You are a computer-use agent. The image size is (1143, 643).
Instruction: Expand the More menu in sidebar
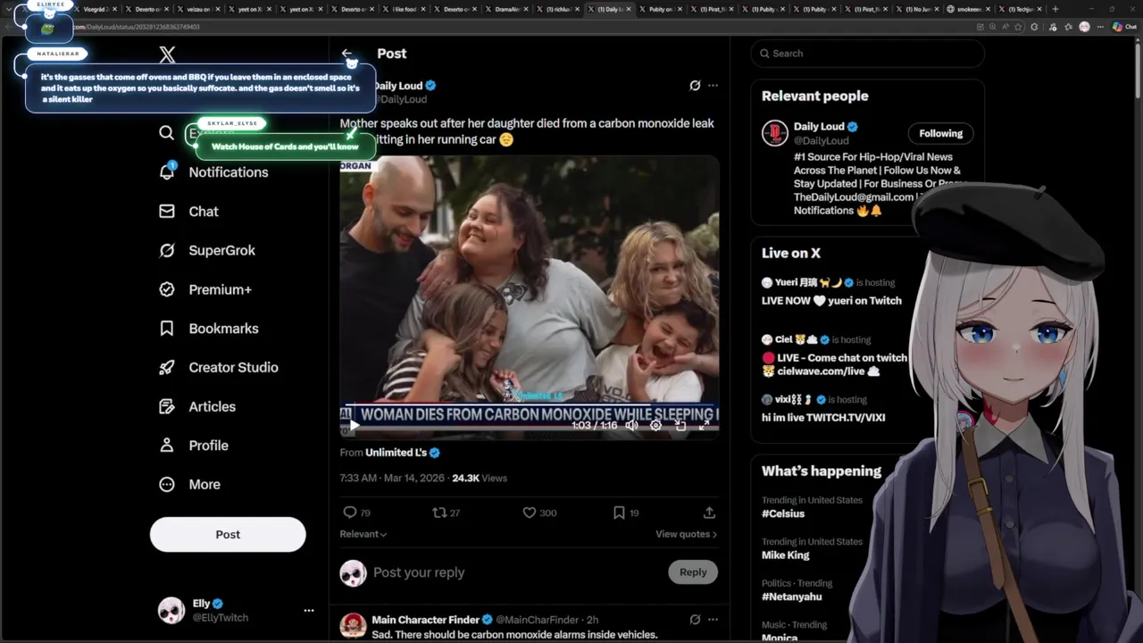(204, 484)
